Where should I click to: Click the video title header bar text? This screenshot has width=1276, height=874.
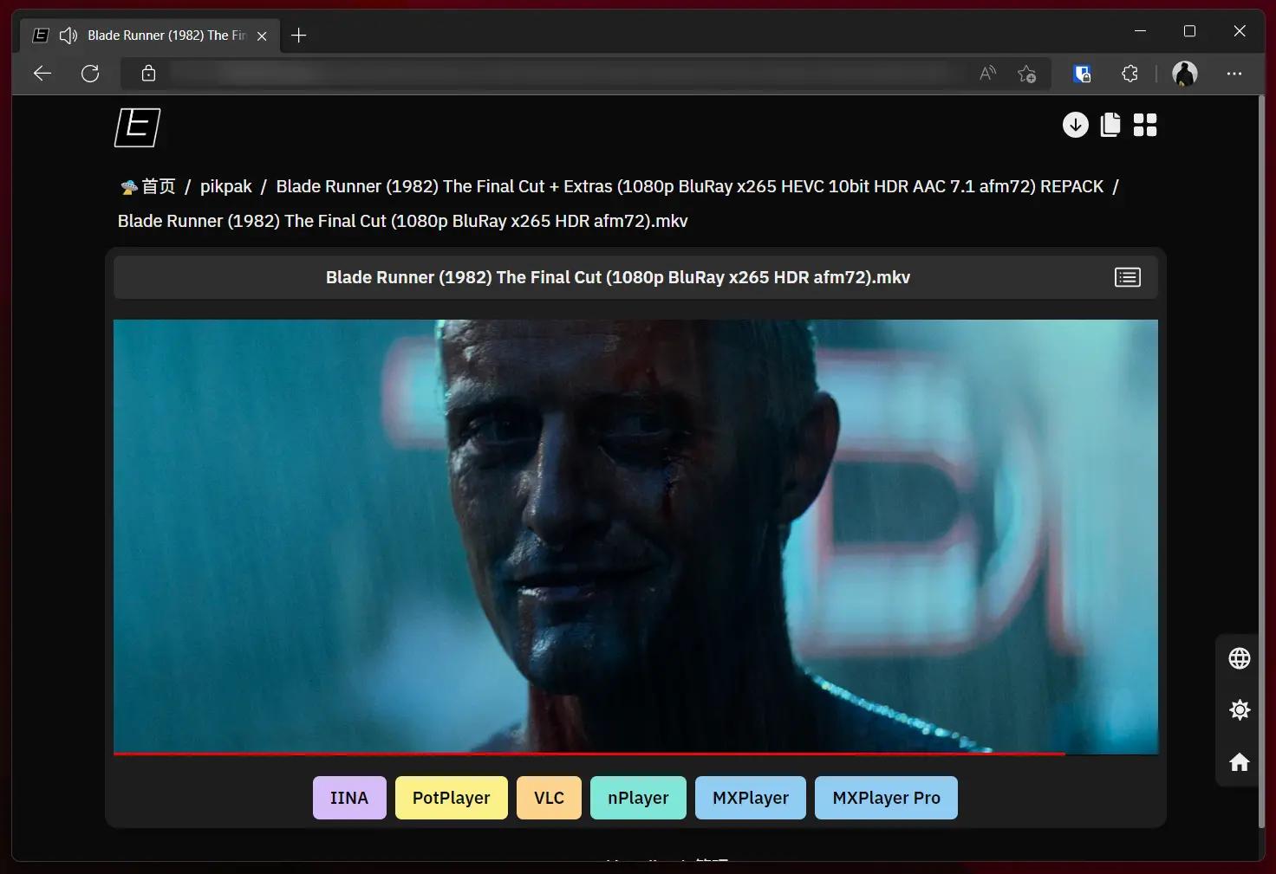coord(618,277)
